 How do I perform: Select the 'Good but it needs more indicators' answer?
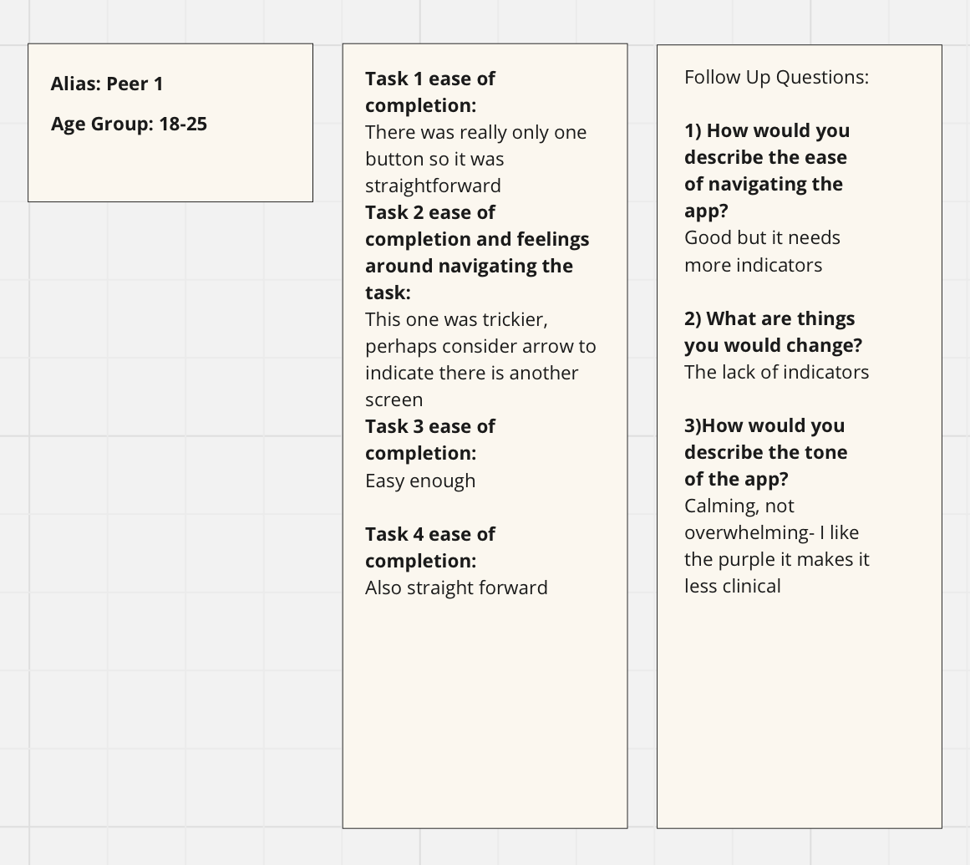point(762,252)
